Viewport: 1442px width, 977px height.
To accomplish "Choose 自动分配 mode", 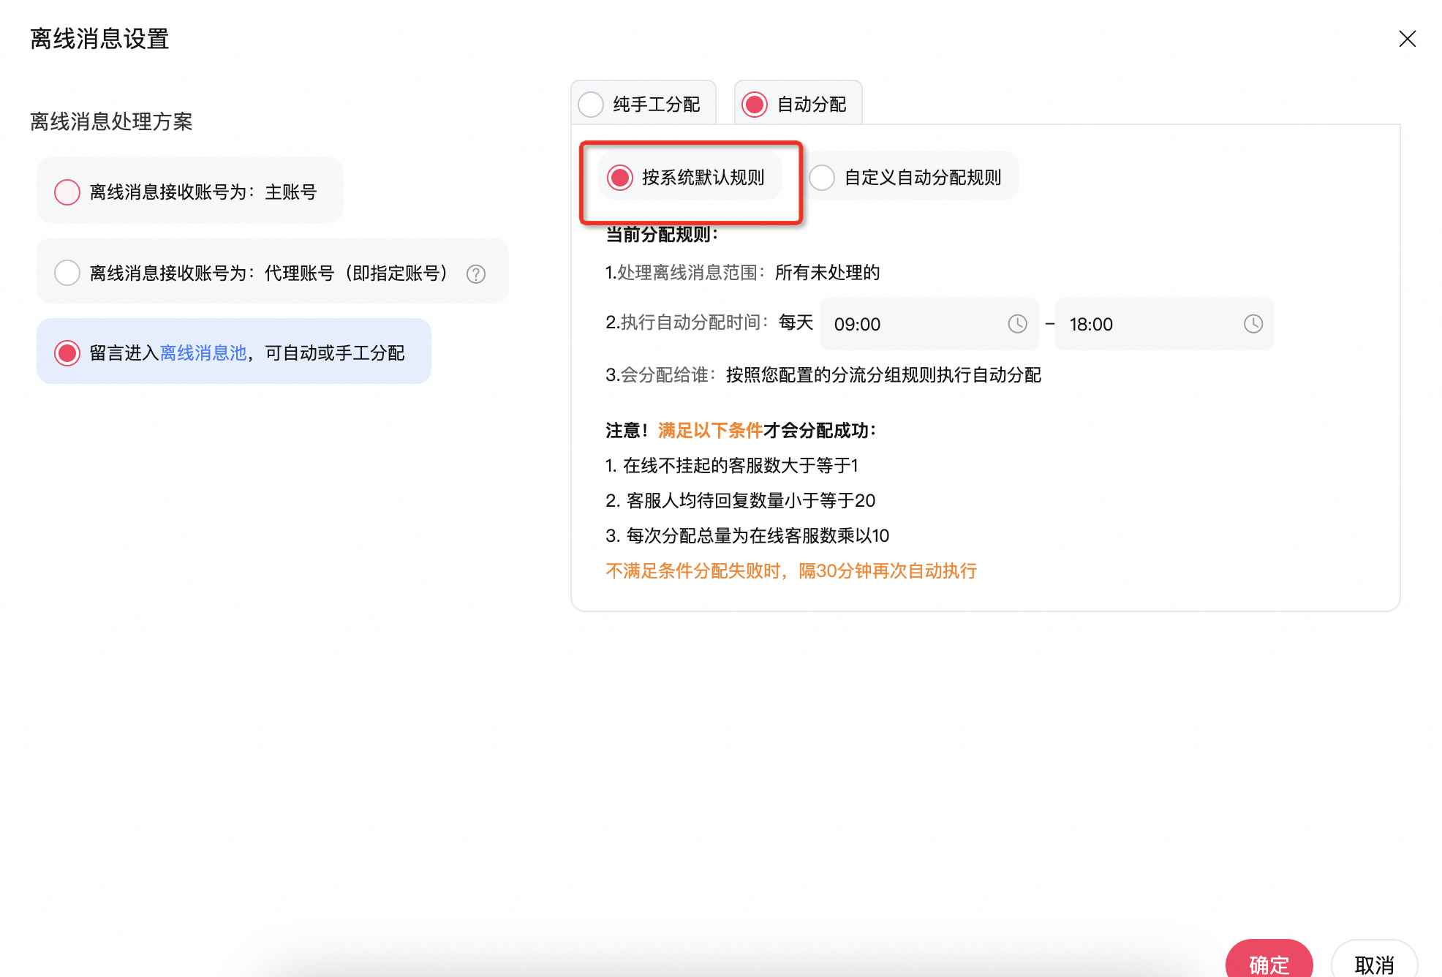I will (755, 105).
